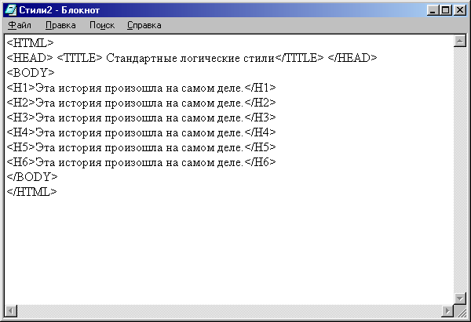Click the horizontal scrollbar right arrow
The height and width of the screenshot is (322, 471).
(x=447, y=310)
